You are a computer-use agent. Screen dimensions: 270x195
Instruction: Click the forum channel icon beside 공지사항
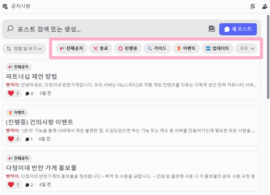pyautogui.click(x=5, y=6)
